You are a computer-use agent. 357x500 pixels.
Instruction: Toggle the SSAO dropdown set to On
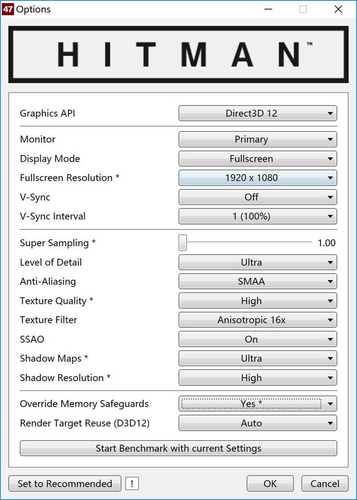[x=257, y=339]
